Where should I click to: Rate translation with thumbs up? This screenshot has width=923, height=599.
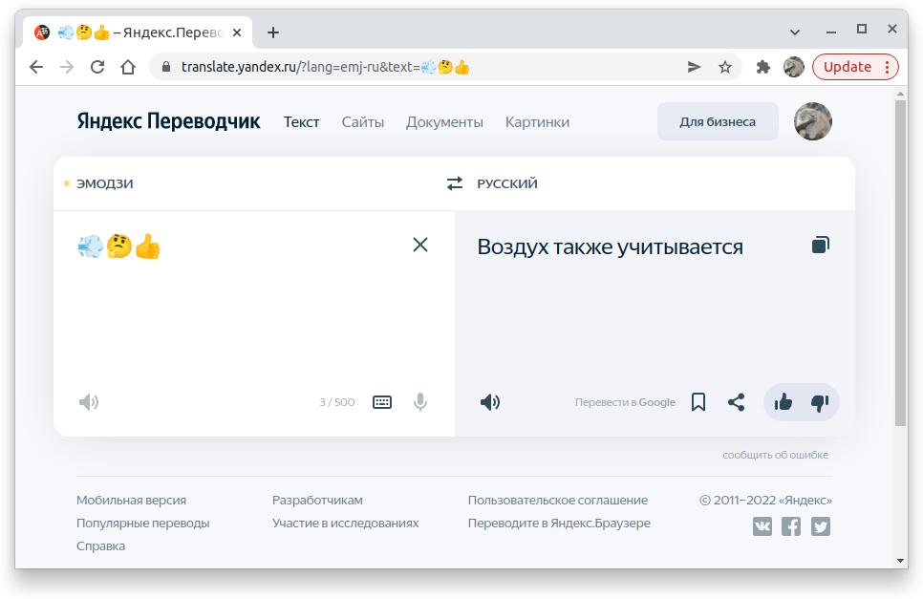[x=783, y=402]
